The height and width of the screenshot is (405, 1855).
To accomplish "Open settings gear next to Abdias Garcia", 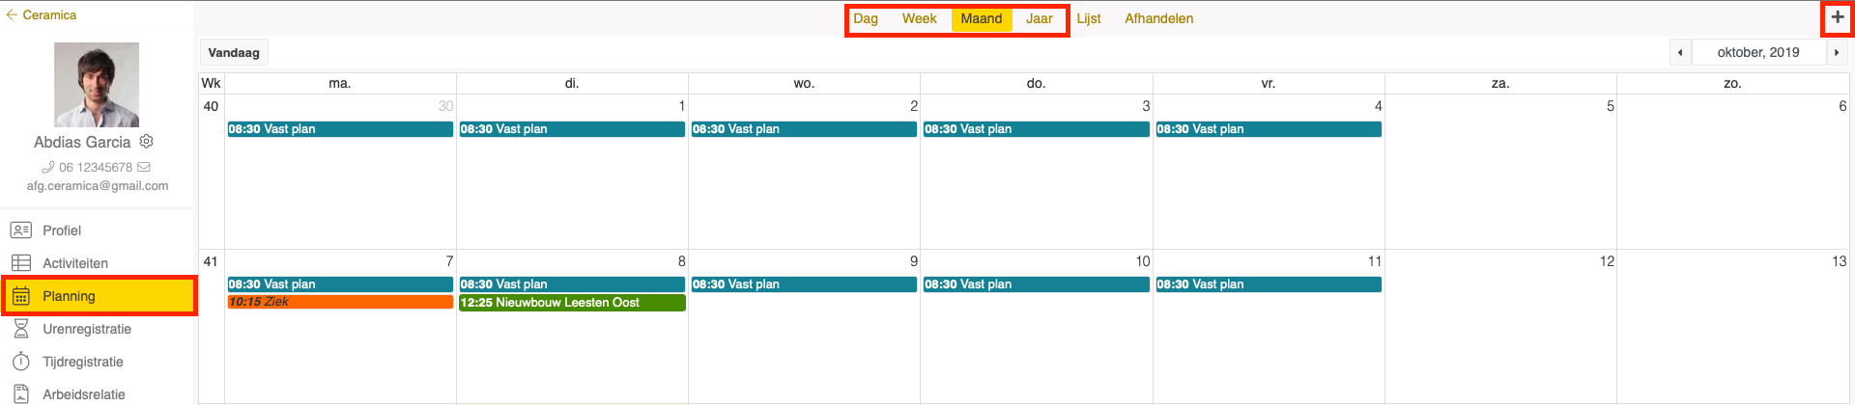I will (147, 142).
